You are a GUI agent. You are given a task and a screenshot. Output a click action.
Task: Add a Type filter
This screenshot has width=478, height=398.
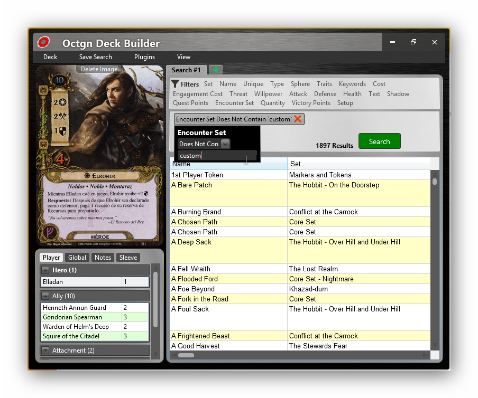(x=277, y=84)
